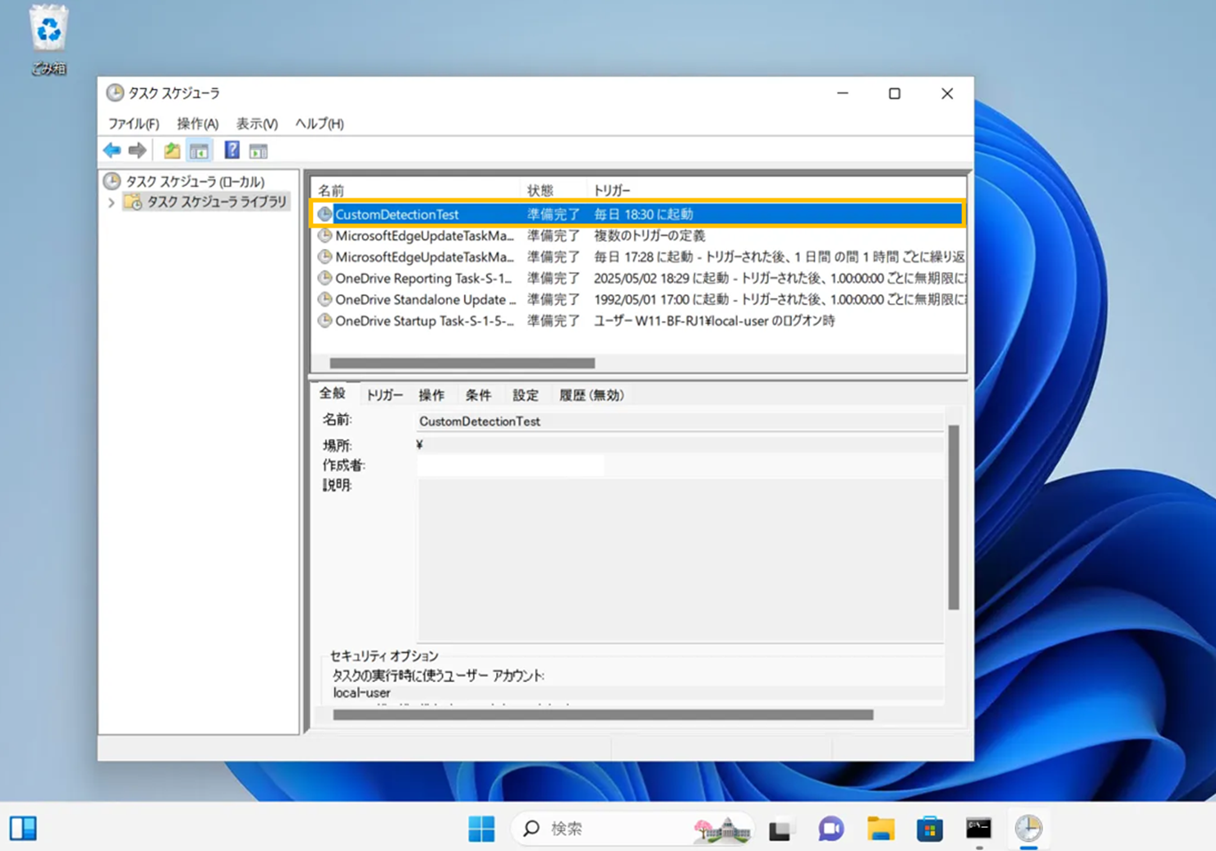Click the Forward arrow toolbar icon
This screenshot has height=851, width=1216.
pos(137,150)
